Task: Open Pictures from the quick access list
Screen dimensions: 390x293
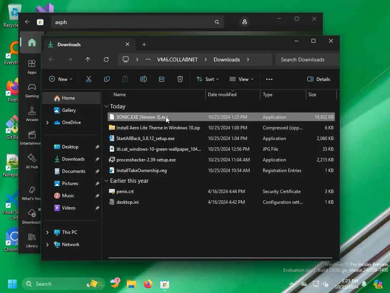Action: (71, 184)
